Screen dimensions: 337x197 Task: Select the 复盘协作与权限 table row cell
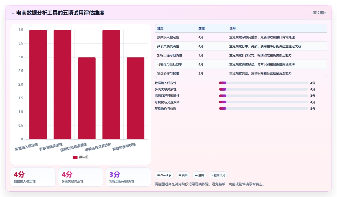168,73
